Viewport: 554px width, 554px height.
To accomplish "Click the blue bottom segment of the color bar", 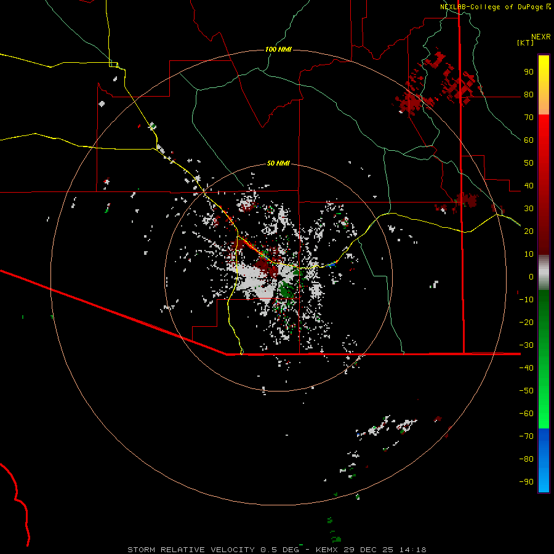I will click(544, 460).
